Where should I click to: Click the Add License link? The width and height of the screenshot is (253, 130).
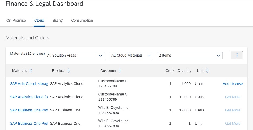233,84
